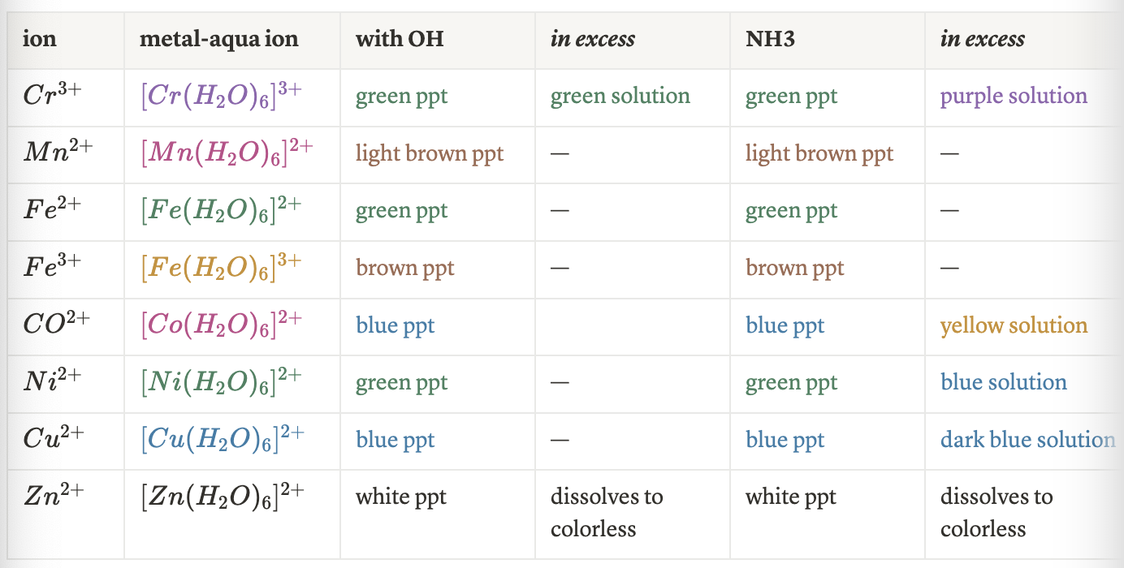Screen dimensions: 1124x568
Task: Click the Ni2+ ion cell
Action: (52, 382)
